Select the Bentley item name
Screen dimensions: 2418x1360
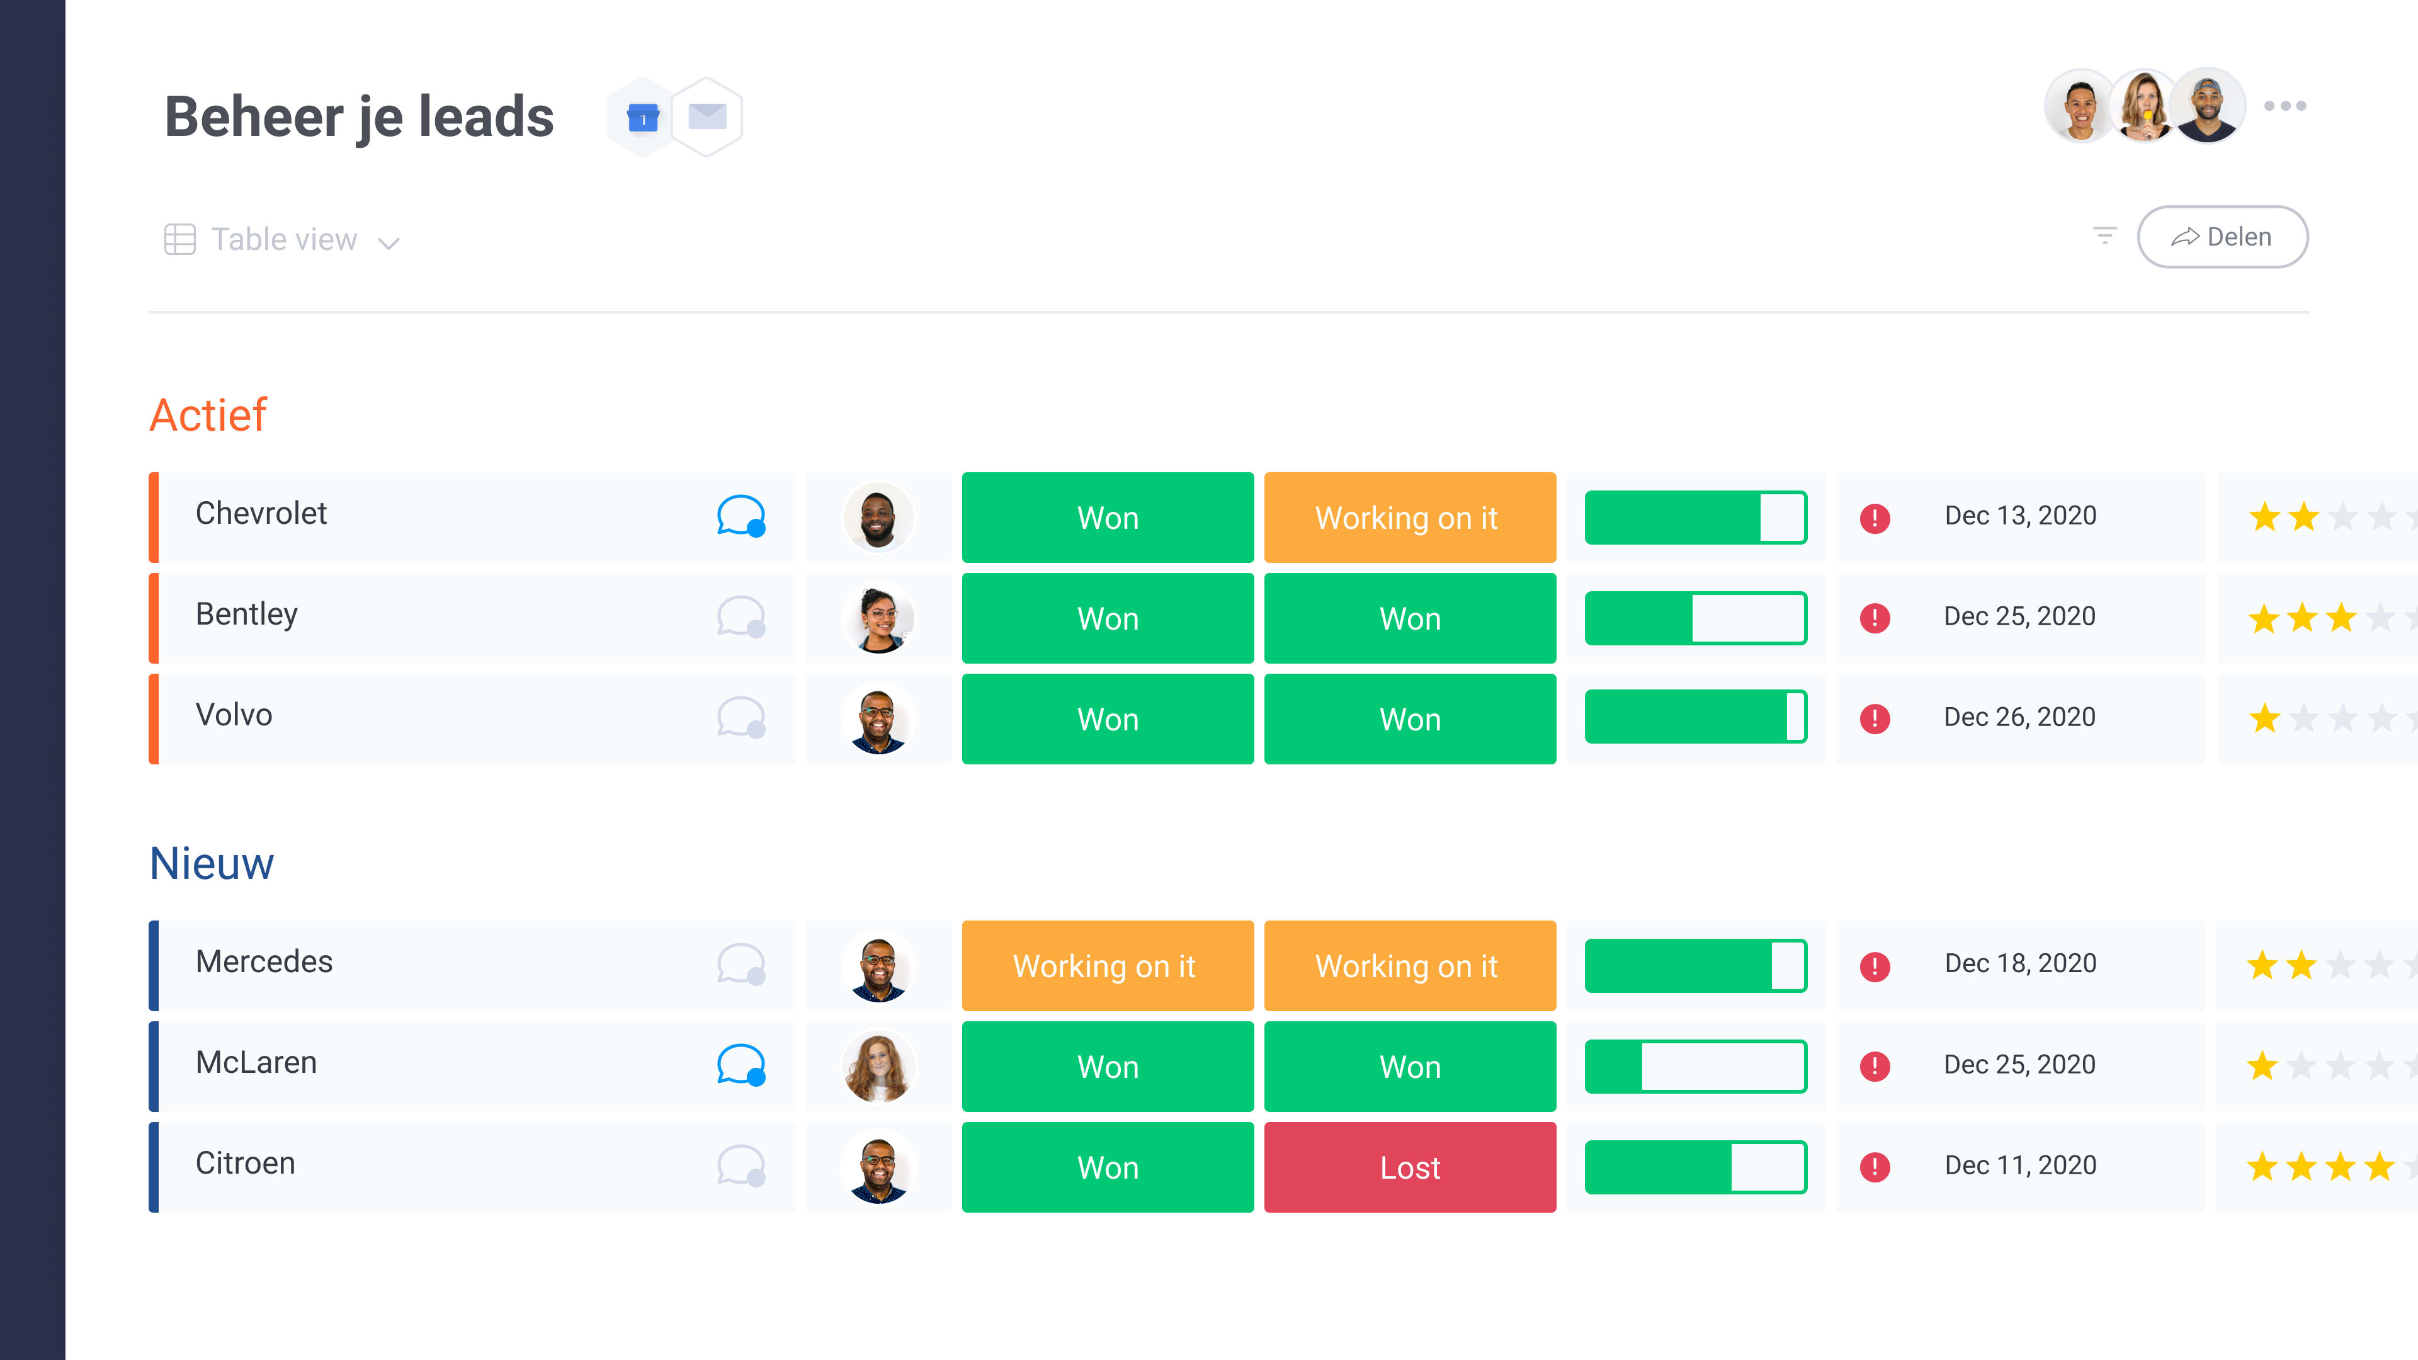point(246,615)
